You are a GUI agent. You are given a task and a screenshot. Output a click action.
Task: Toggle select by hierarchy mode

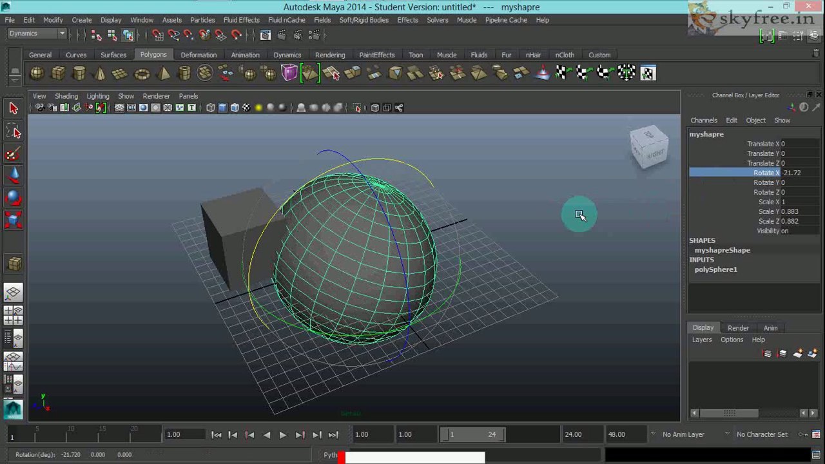coord(96,35)
